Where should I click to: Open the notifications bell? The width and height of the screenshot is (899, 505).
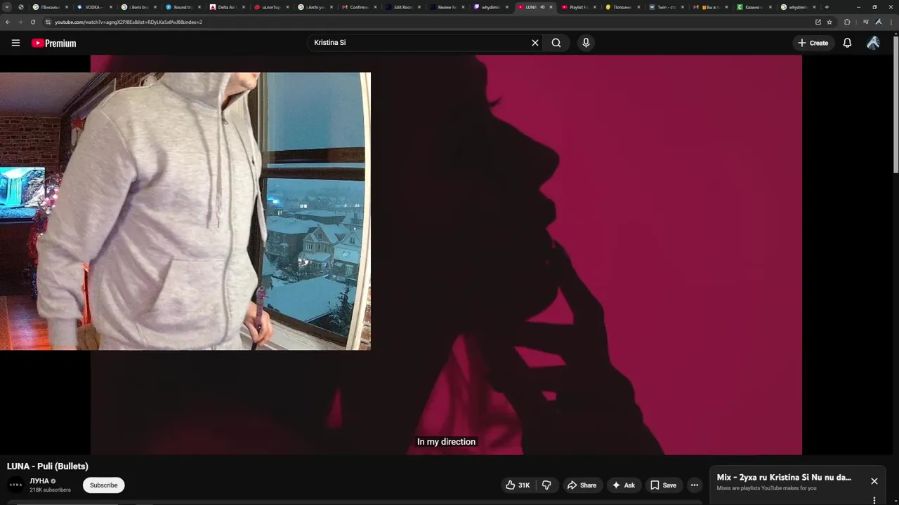click(x=847, y=43)
